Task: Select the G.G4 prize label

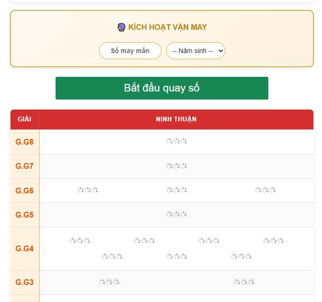Action: pyautogui.click(x=24, y=248)
